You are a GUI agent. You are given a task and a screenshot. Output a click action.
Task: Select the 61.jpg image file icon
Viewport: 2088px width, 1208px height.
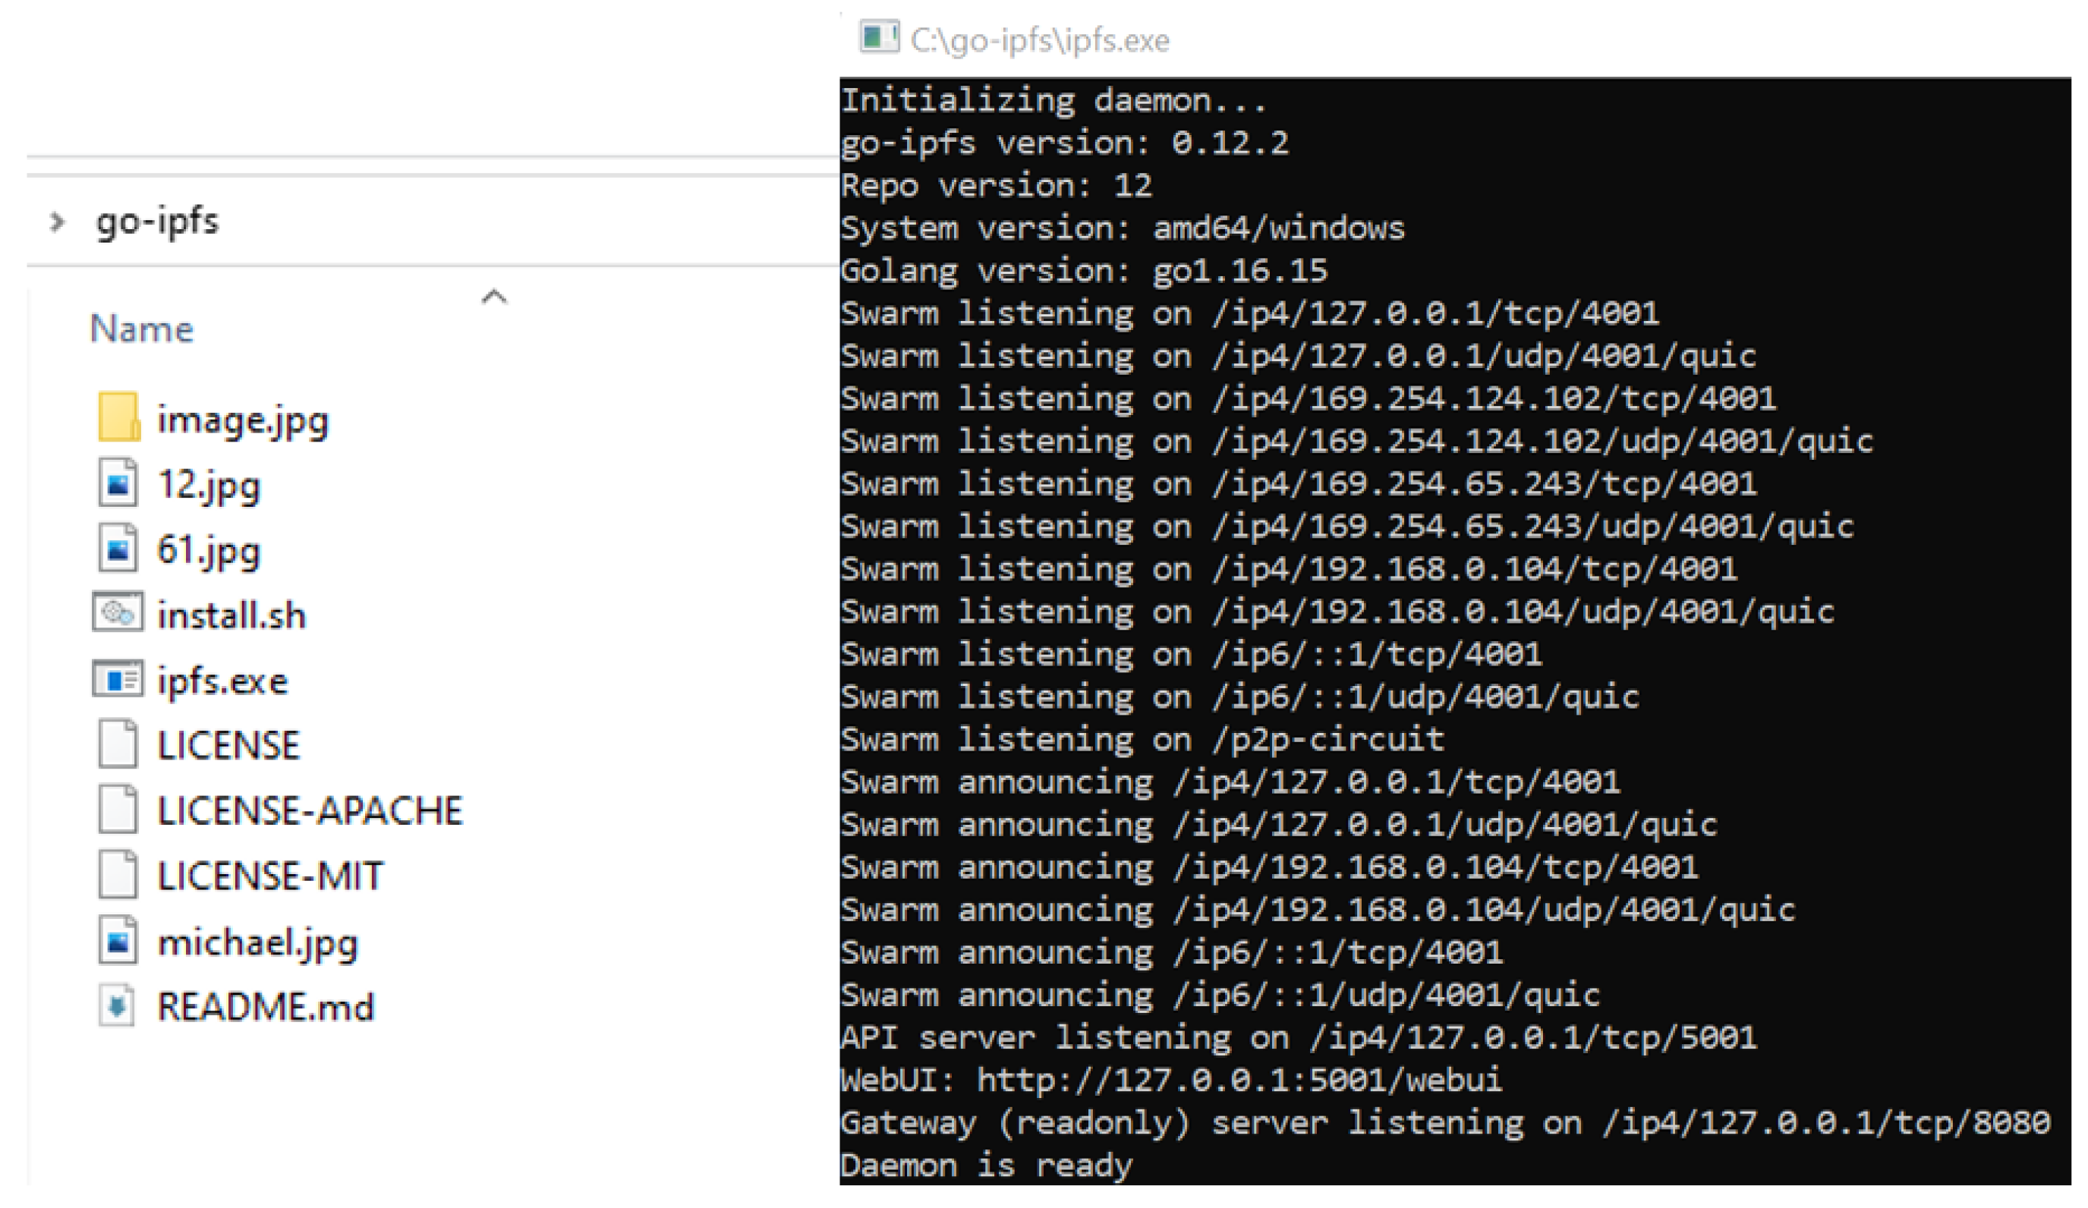(x=118, y=548)
